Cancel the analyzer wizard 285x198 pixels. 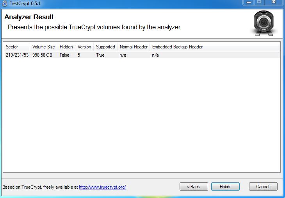pos(263,187)
